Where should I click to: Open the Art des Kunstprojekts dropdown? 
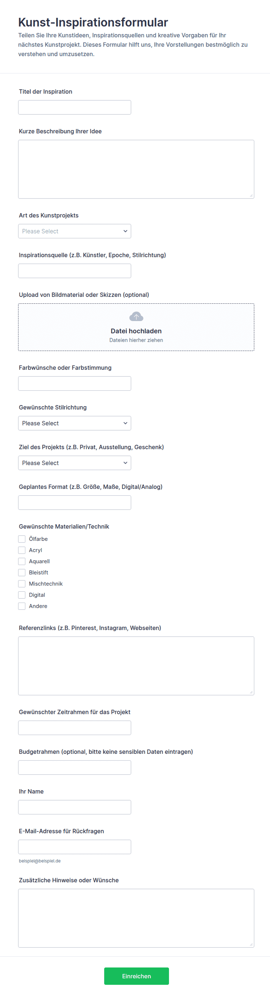(75, 231)
